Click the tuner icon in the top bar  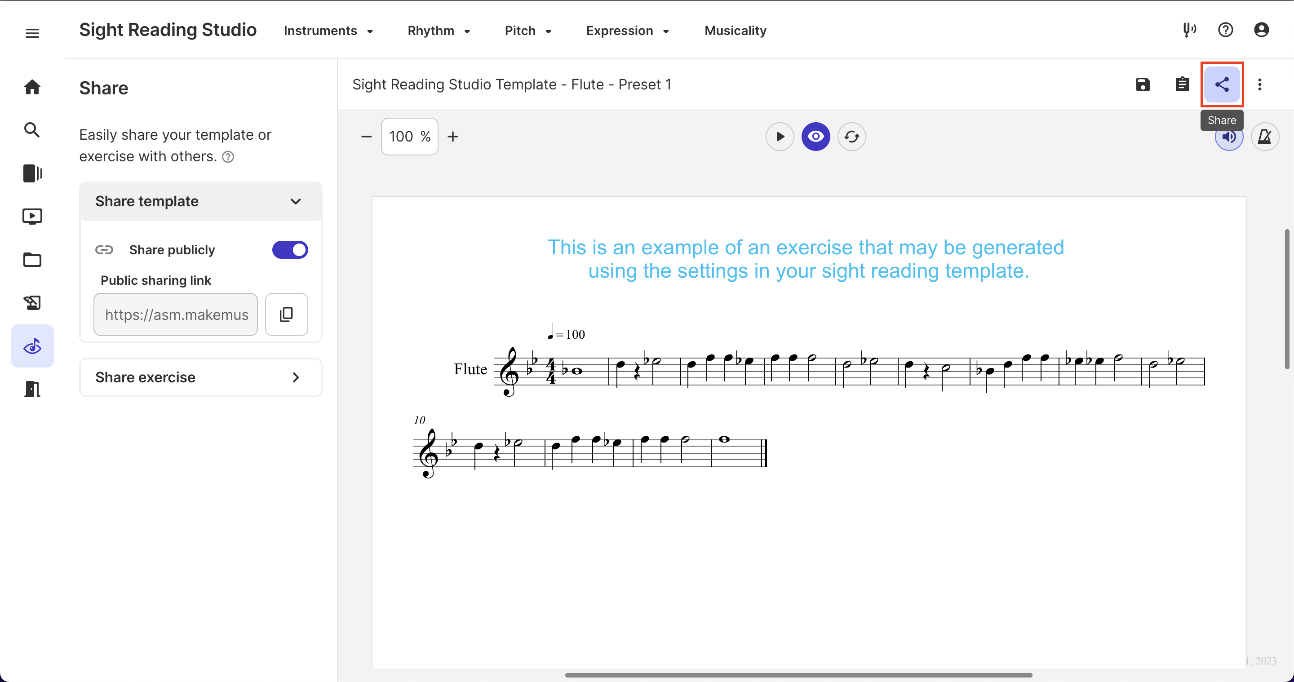point(1189,30)
